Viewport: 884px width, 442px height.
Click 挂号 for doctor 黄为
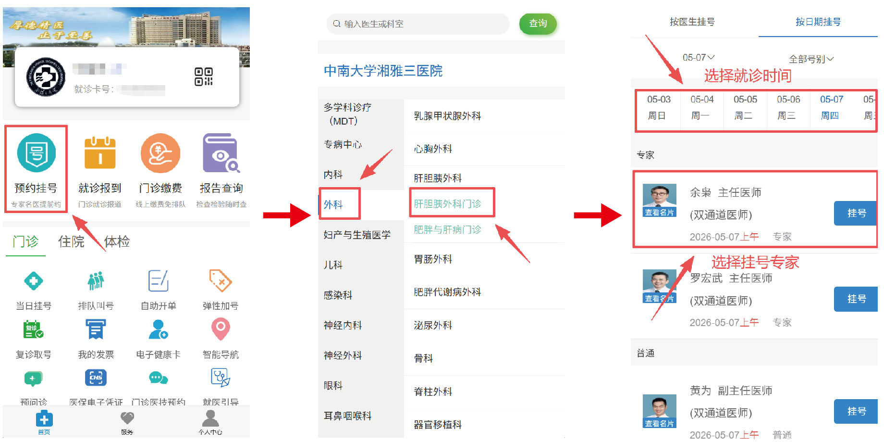[x=856, y=411]
